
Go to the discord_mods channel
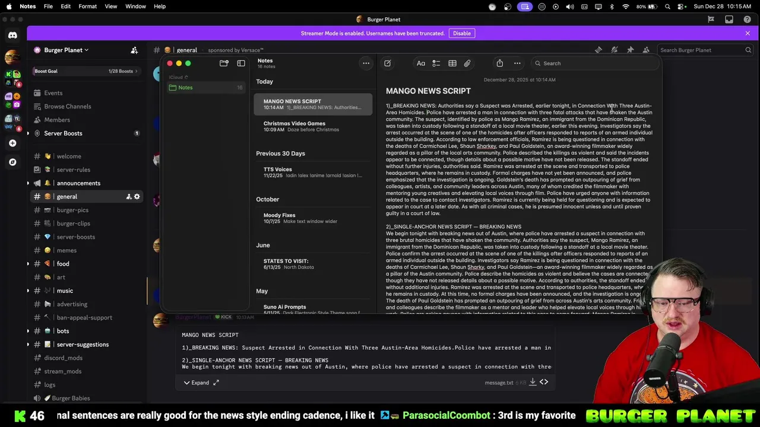87,358
